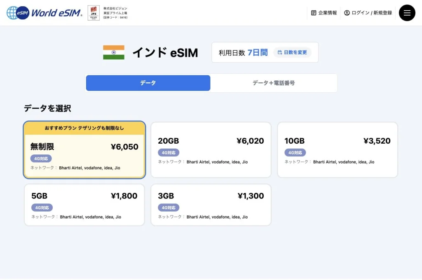Screen dimensions: 422x280
Task: Click the 4G対応 badge on 無制限 plan
Action: (41, 159)
